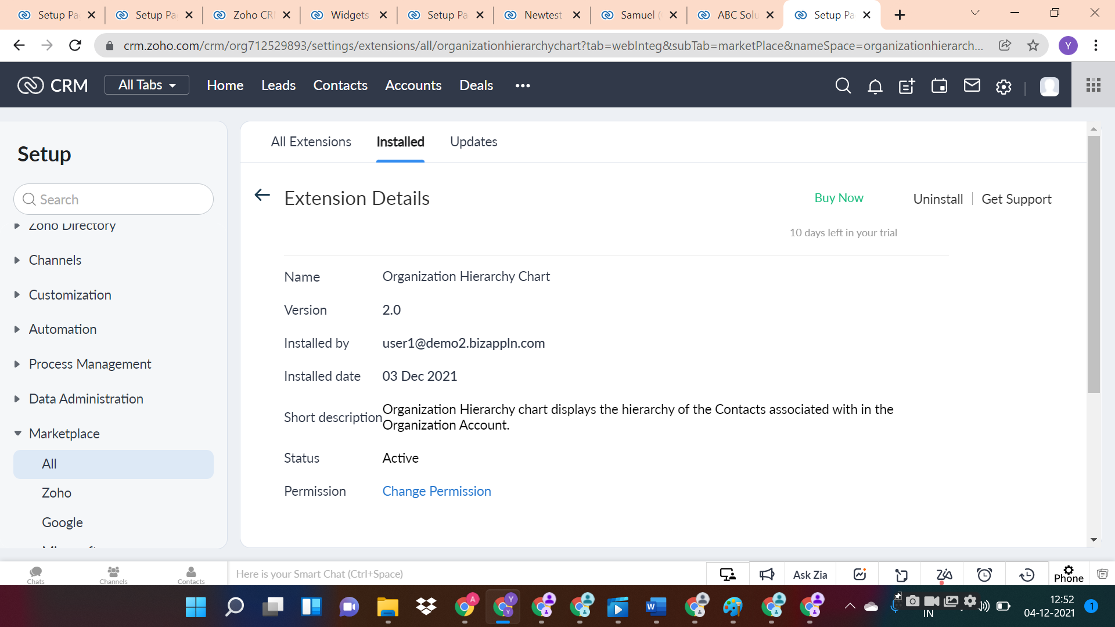The image size is (1115, 627).
Task: Expand the Customization section in sidebar
Action: [70, 295]
